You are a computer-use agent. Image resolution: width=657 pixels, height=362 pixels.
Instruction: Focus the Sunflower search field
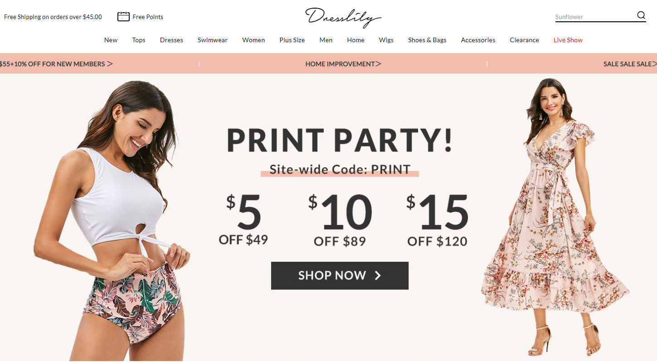[595, 17]
